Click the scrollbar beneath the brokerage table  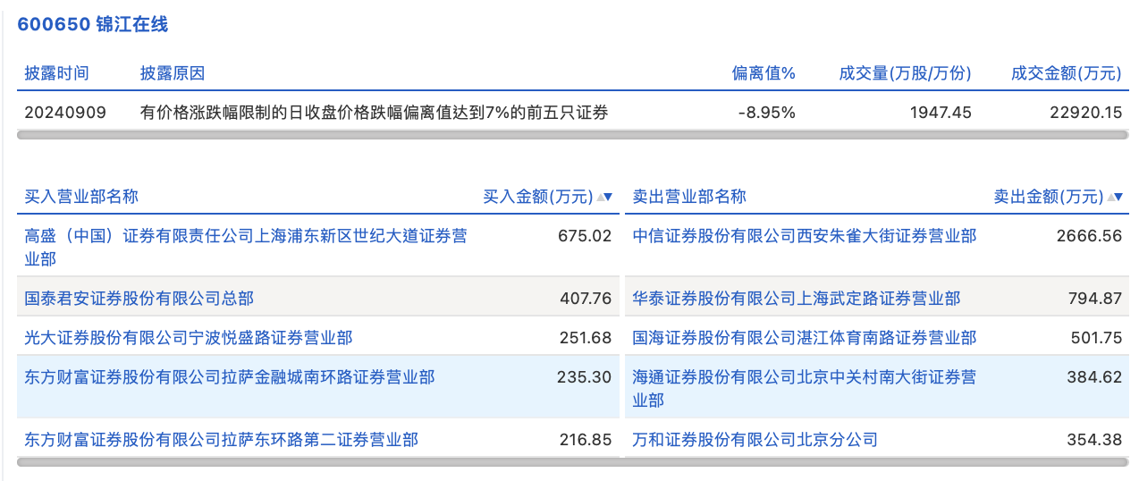pyautogui.click(x=572, y=462)
